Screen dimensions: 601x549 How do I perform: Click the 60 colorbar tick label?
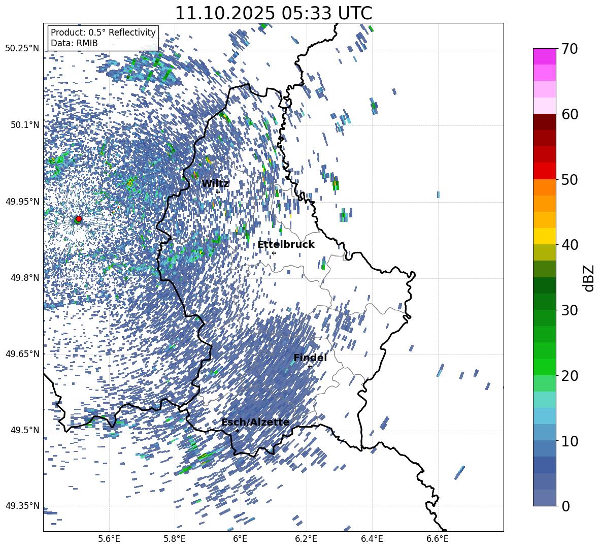(570, 114)
